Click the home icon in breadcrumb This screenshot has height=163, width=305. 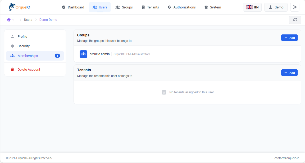[x=9, y=20]
